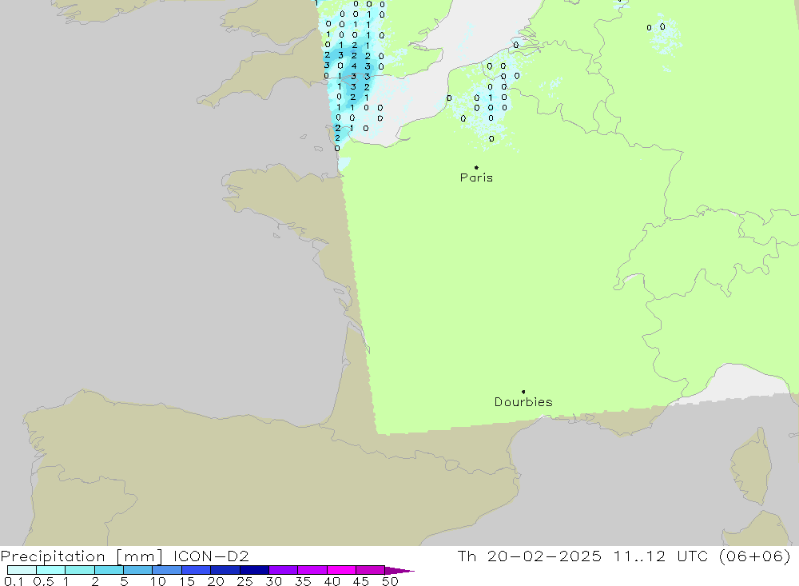Pick the 10–15 mm blue legend swatch
The height and width of the screenshot is (586, 799).
(x=167, y=570)
